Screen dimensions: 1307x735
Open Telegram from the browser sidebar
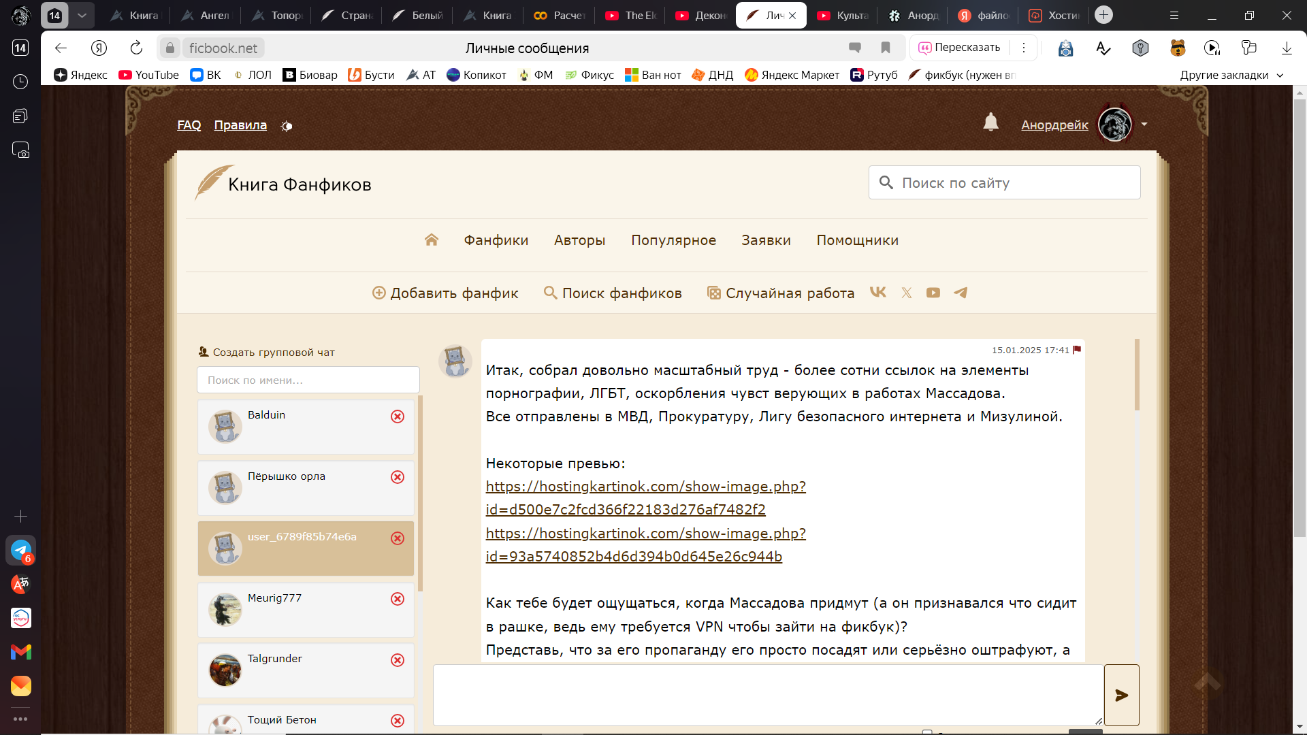coord(20,550)
